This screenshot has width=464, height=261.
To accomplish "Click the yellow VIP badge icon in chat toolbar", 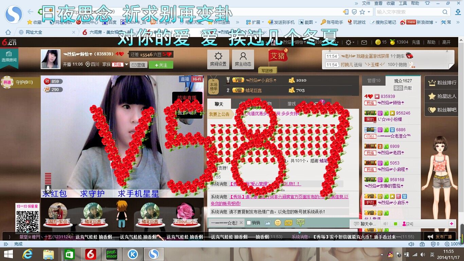I will [x=288, y=223].
